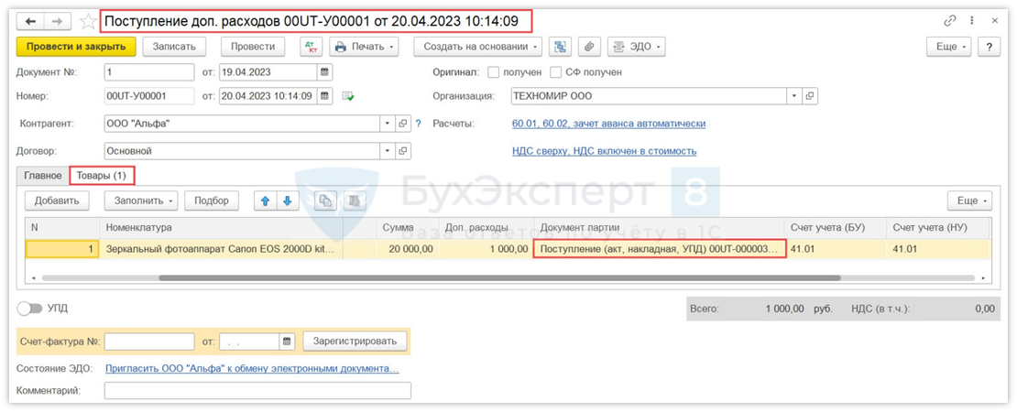Image resolution: width=1017 pixels, height=412 pixels.
Task: Go back with the left arrow button
Action: (30, 21)
